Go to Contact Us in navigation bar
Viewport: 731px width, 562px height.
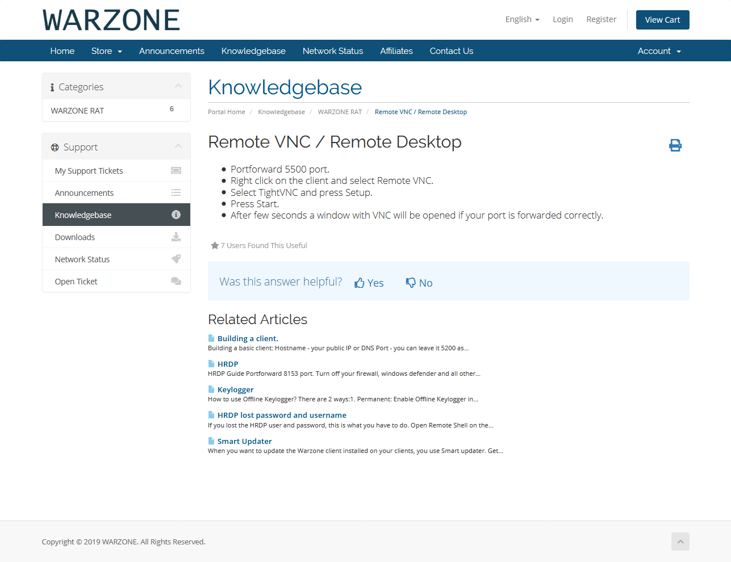(451, 51)
